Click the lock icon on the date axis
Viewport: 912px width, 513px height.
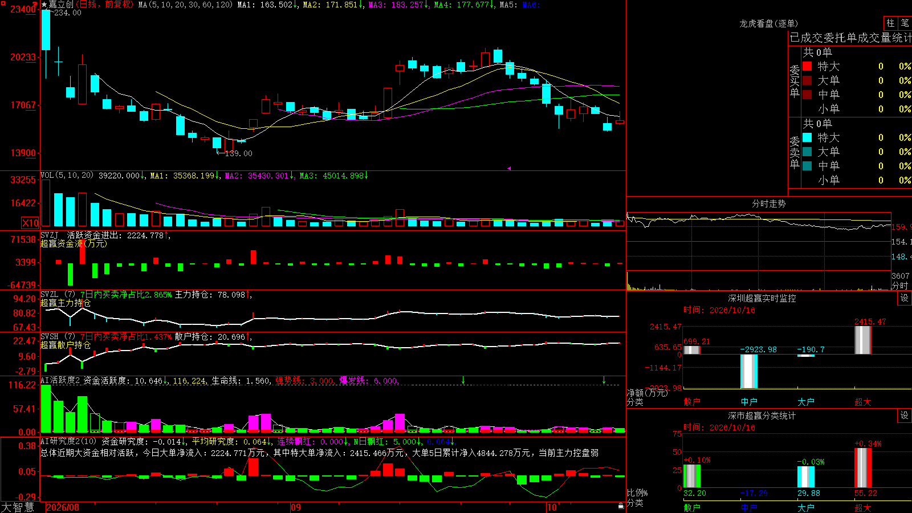click(x=621, y=506)
